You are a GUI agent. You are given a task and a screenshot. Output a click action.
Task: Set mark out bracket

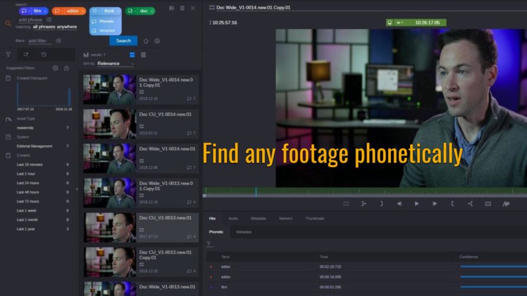(x=382, y=204)
